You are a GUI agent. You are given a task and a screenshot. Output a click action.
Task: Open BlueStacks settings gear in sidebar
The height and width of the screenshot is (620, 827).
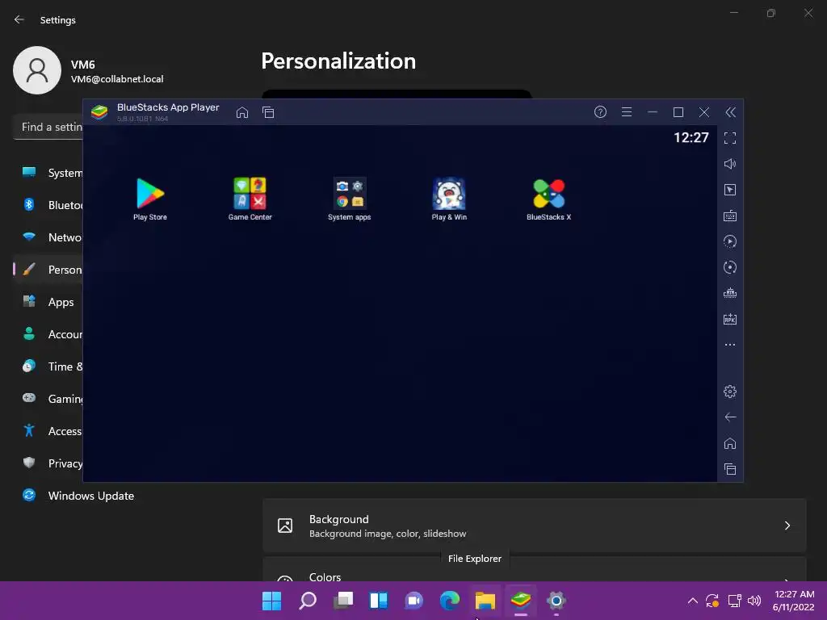(x=730, y=392)
